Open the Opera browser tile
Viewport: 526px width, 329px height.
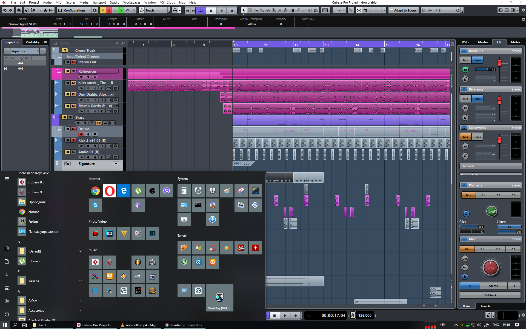point(109,191)
